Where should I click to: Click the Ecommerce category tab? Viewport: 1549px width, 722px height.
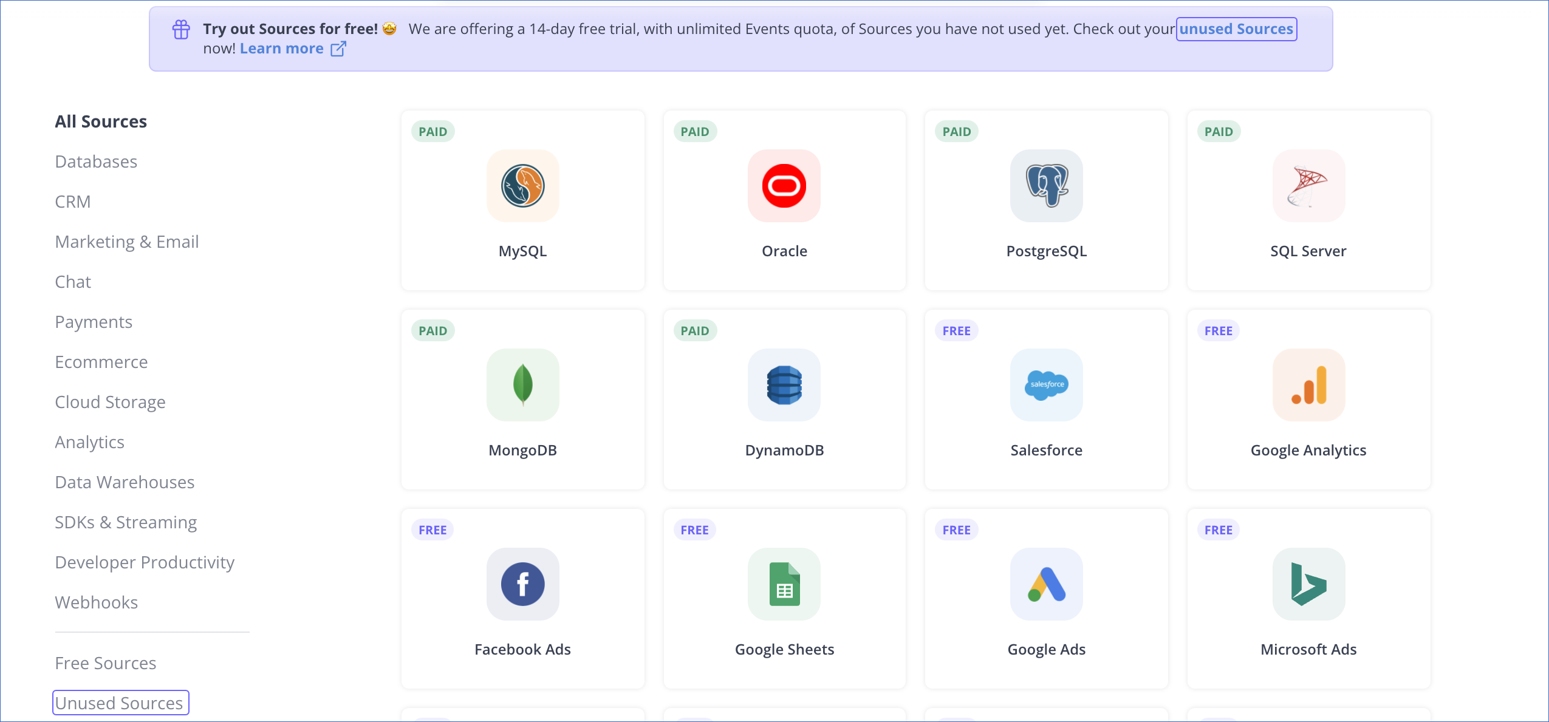[x=102, y=361]
